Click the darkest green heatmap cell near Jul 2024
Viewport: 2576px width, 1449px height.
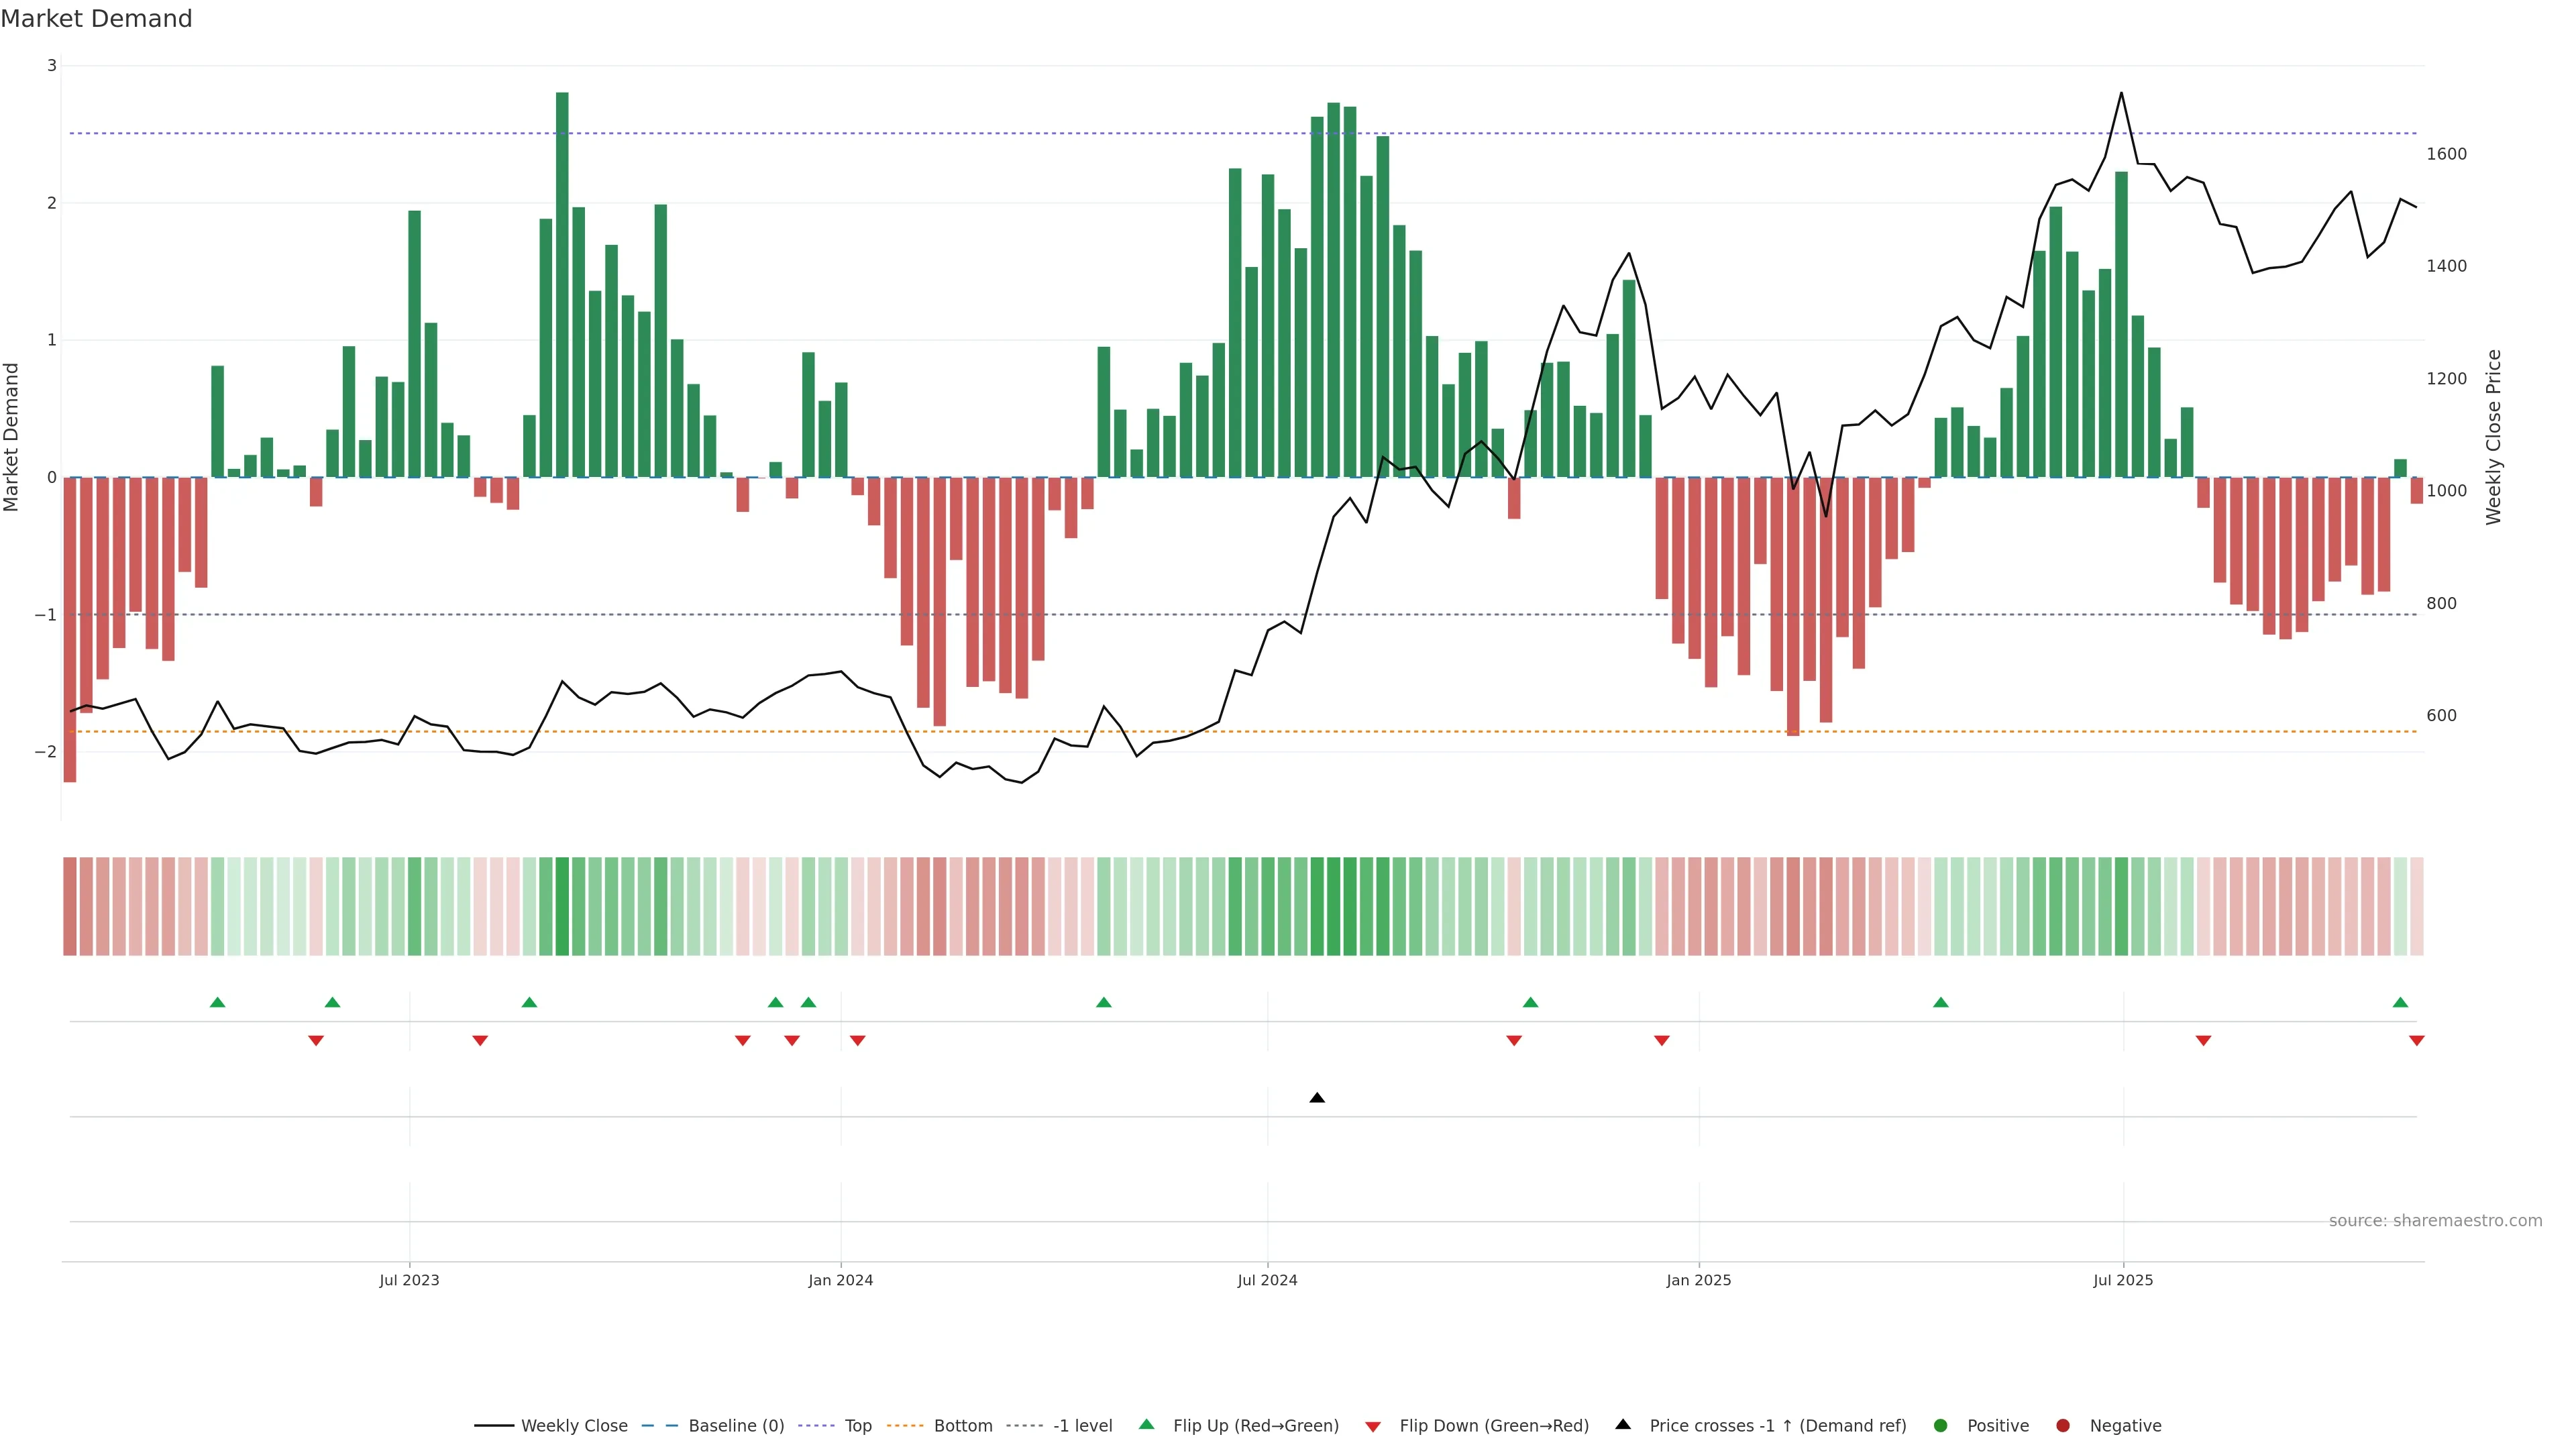pos(1333,906)
